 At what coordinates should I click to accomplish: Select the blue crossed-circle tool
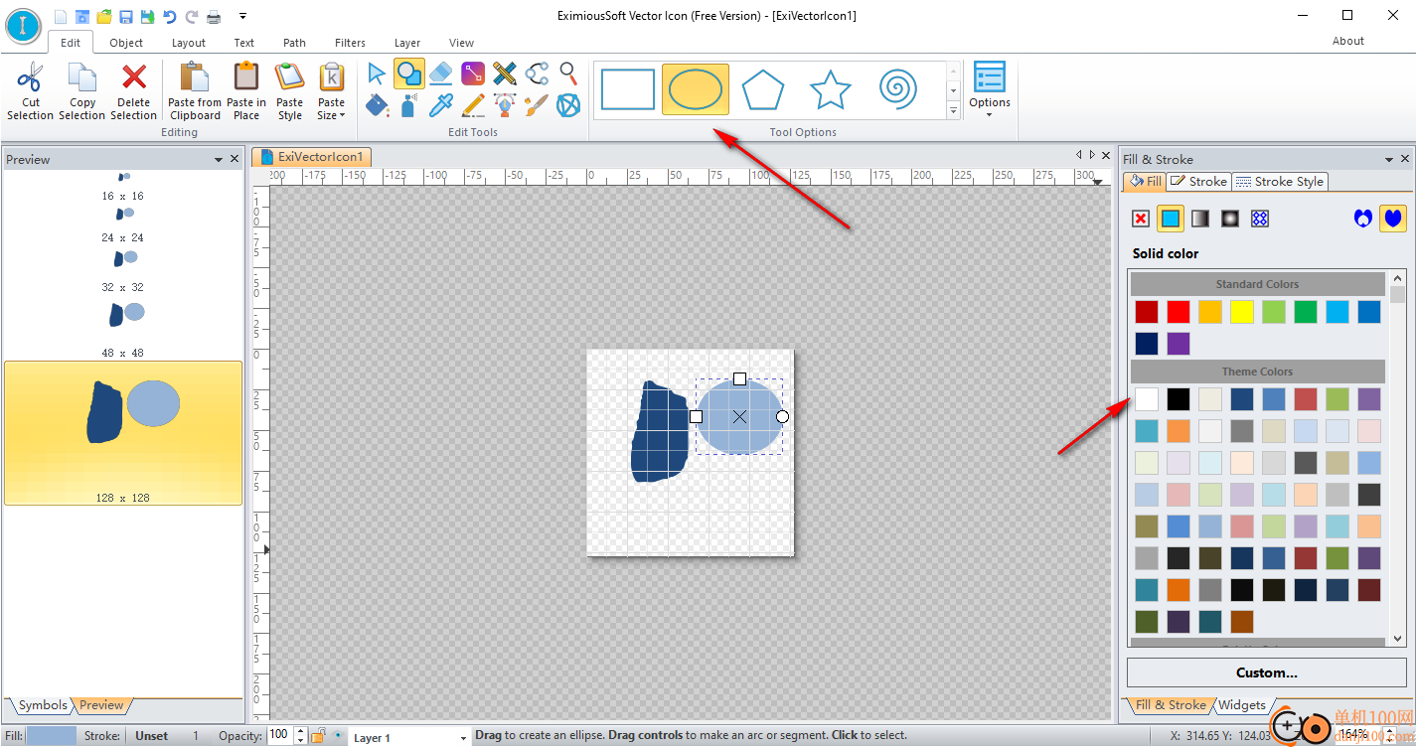click(568, 104)
